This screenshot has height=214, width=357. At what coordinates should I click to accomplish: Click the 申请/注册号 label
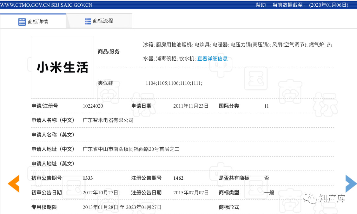(x=45, y=106)
